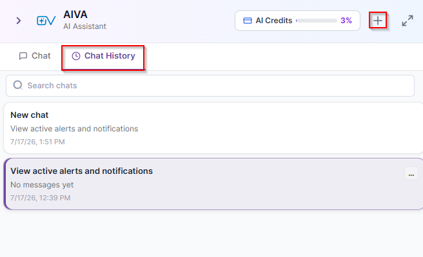Open the AI Credits usage indicator

[x=297, y=21]
